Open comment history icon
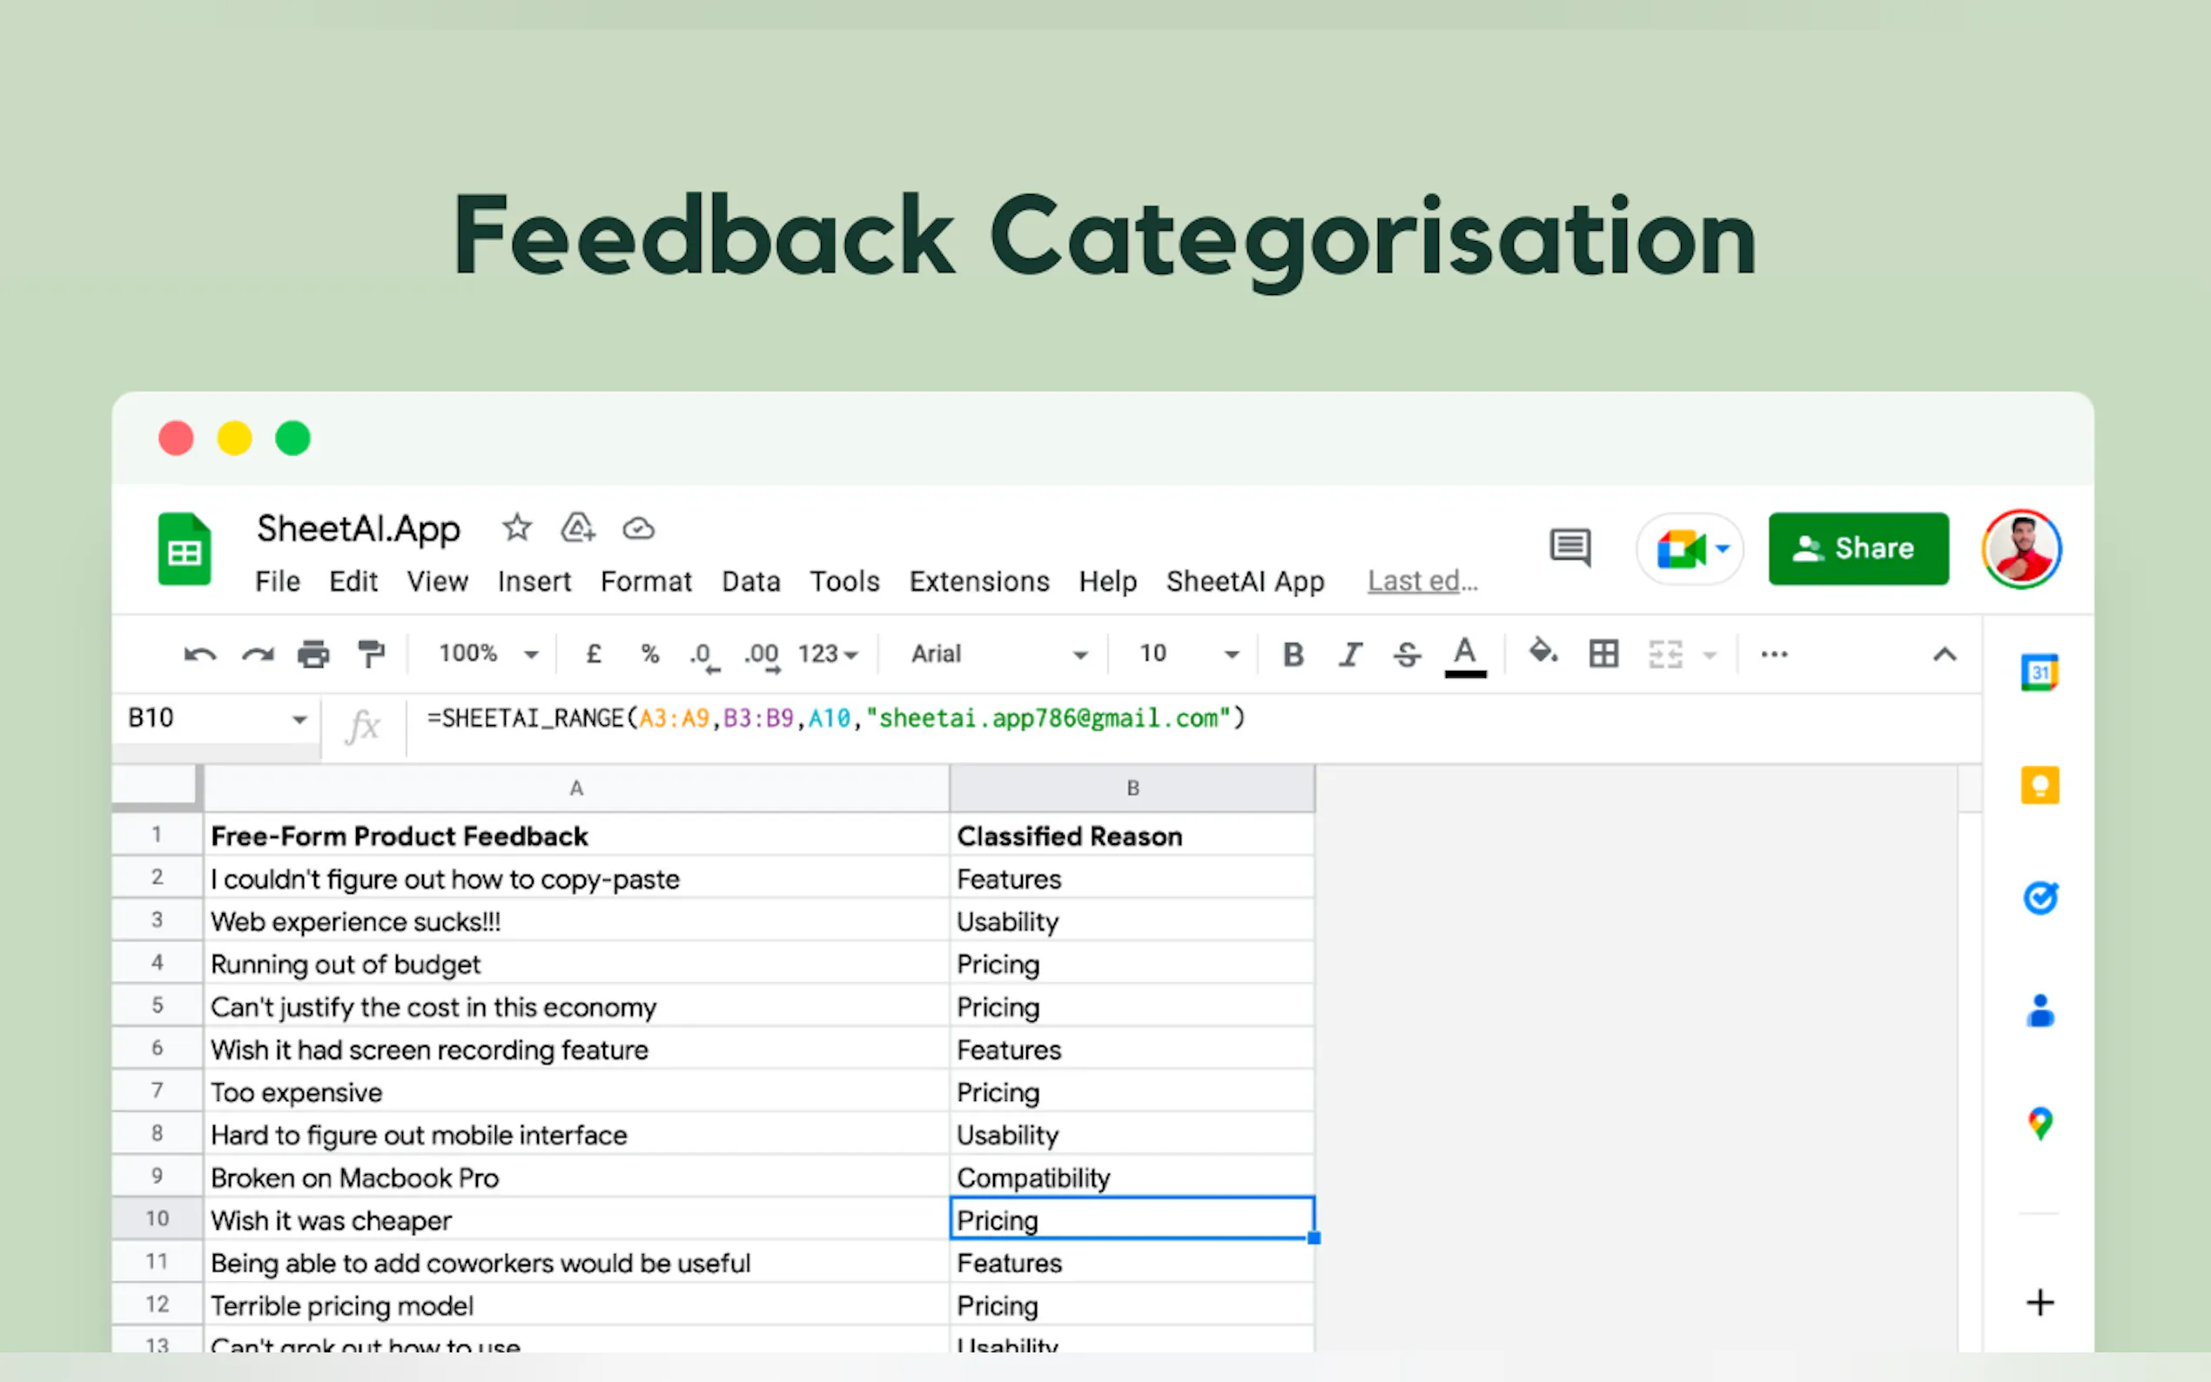Screen dimensions: 2211x1382 point(1569,548)
